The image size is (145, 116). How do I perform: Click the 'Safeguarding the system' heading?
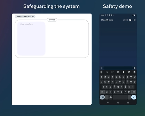[x=52, y=6]
